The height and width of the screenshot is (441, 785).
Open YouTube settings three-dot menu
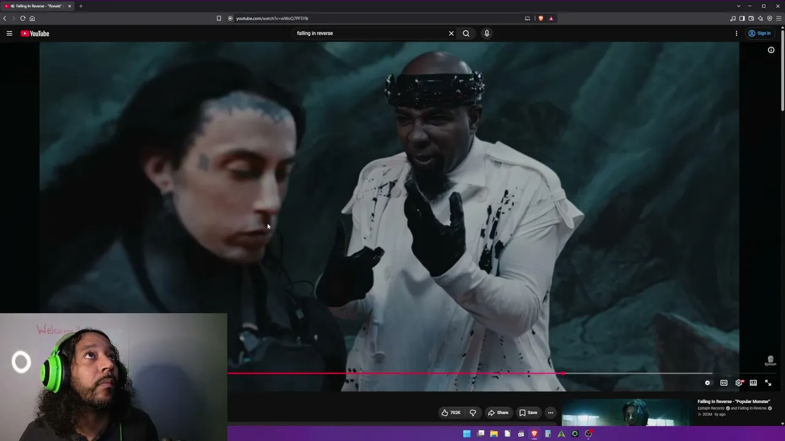(737, 33)
